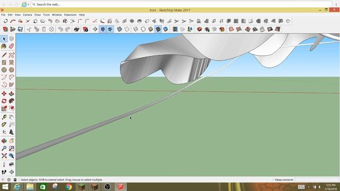Image resolution: width=340 pixels, height=191 pixels.
Task: Activate the Axes tool
Action: click(4, 132)
